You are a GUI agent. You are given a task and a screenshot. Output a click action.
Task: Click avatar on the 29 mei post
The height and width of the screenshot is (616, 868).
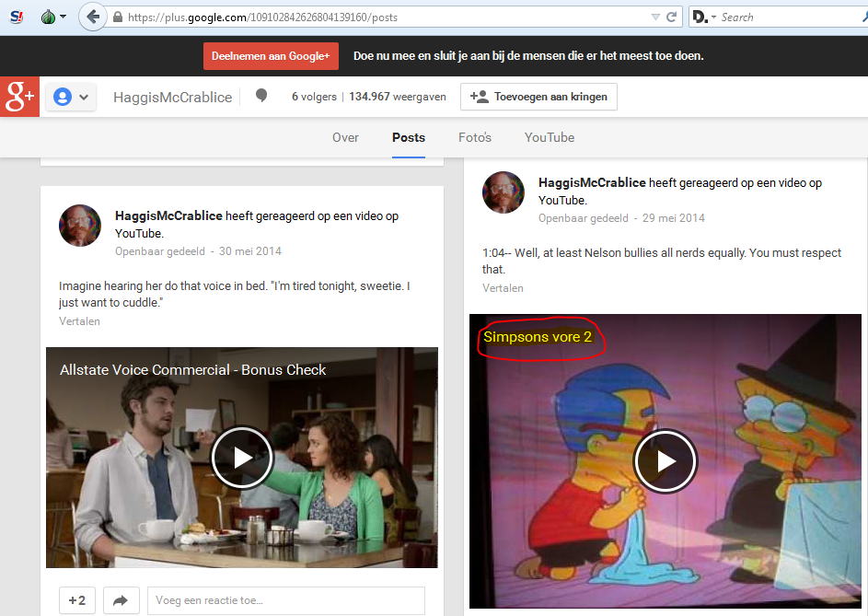point(503,192)
